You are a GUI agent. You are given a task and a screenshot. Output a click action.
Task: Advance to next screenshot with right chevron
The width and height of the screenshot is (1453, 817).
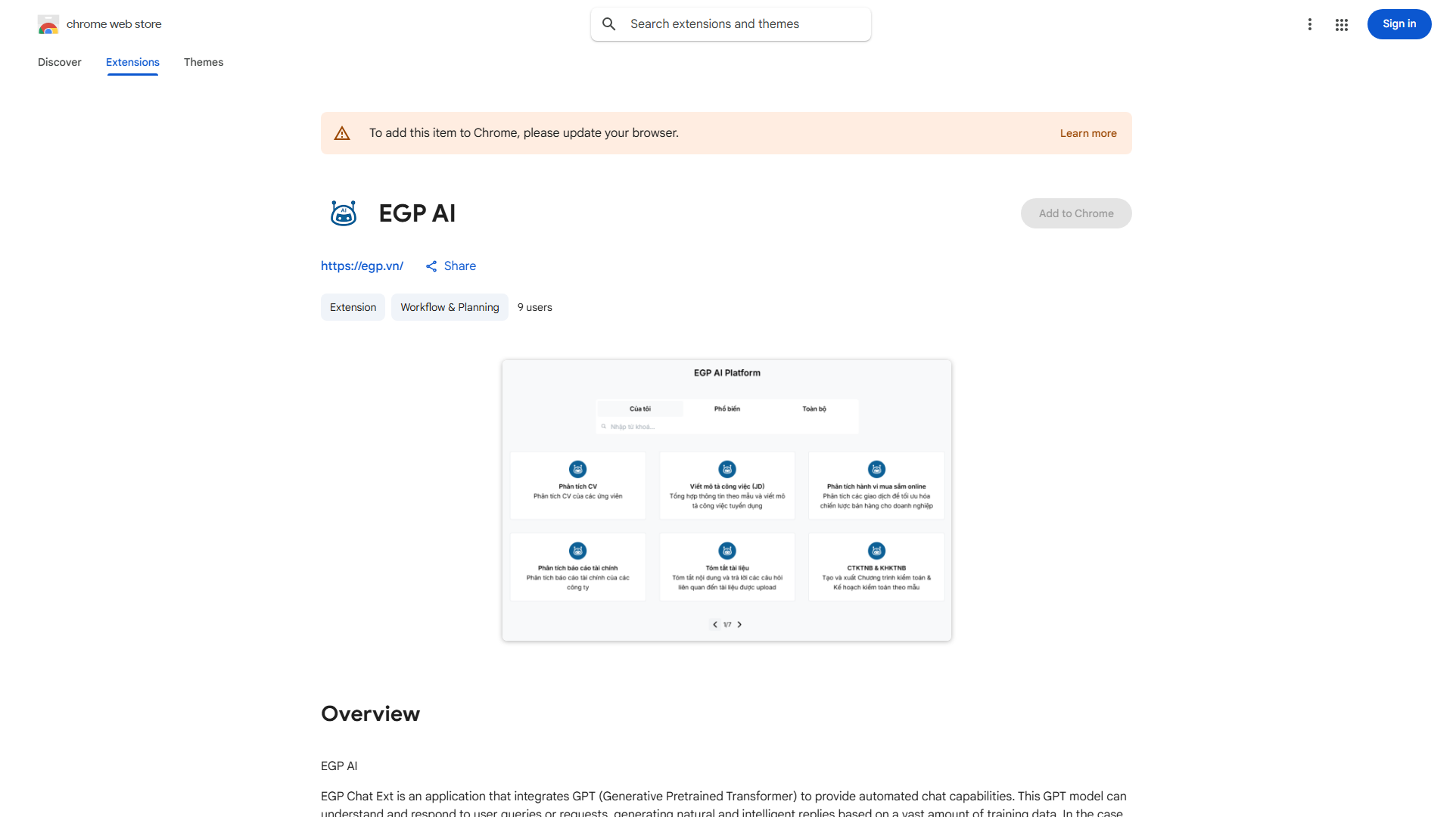(739, 625)
